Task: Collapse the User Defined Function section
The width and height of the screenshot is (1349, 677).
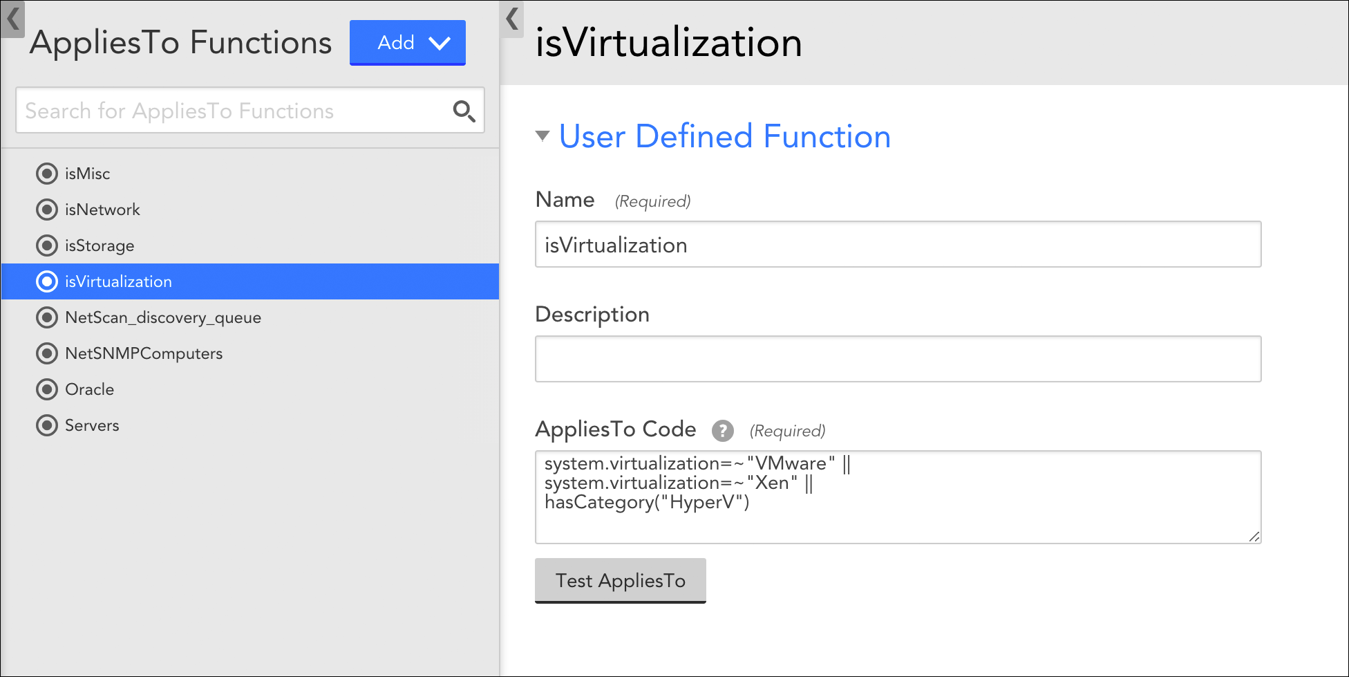Action: pos(543,136)
